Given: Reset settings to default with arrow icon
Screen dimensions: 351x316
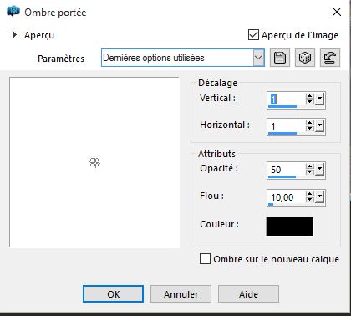Looking at the screenshot, I should (x=330, y=58).
